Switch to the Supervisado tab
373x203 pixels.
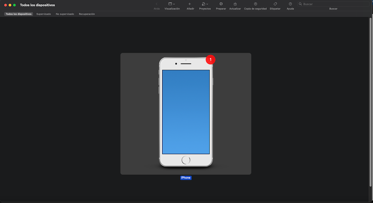pos(44,14)
